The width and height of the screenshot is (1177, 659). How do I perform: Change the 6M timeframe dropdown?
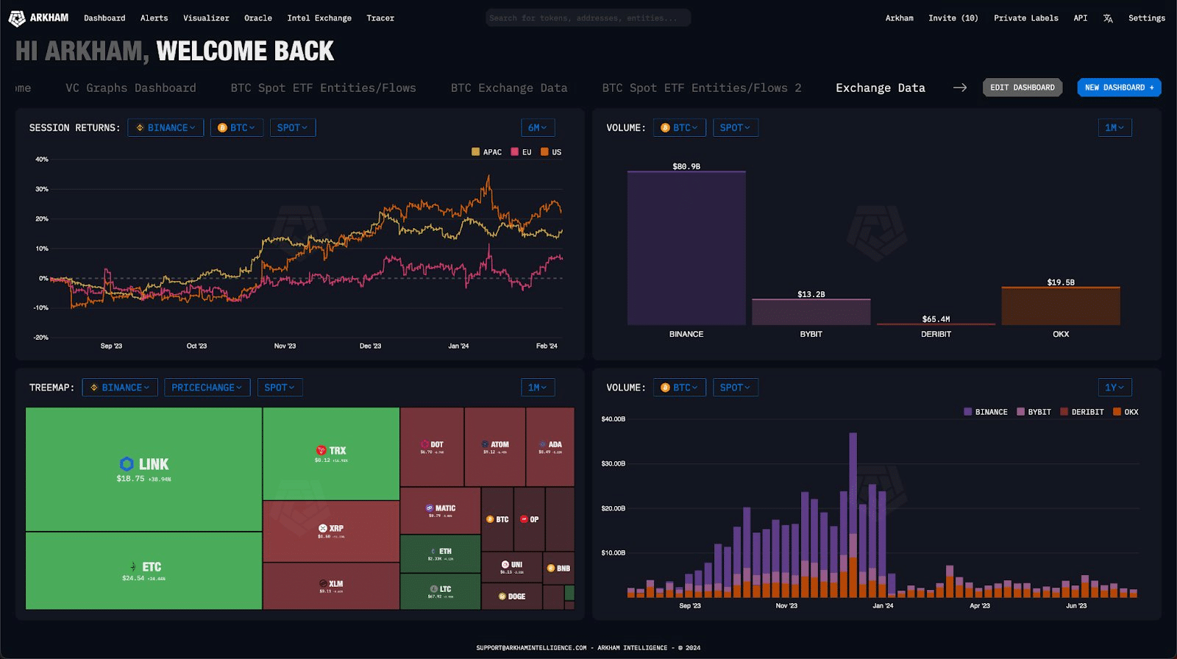click(538, 128)
